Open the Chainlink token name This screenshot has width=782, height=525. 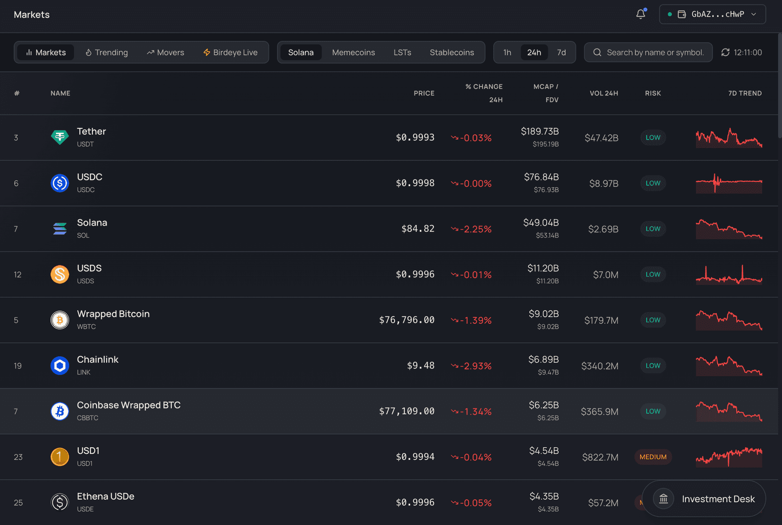[x=97, y=360]
